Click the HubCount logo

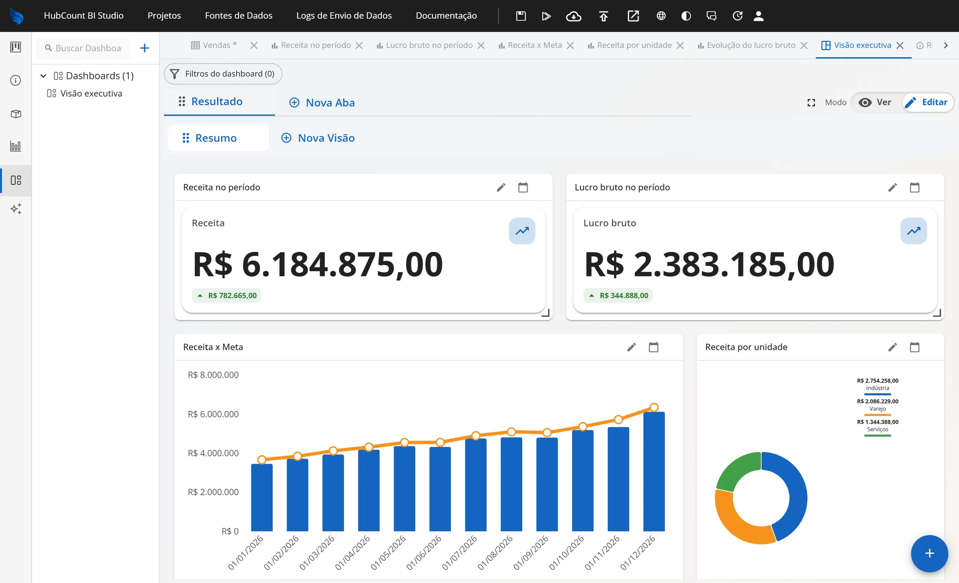coord(16,16)
